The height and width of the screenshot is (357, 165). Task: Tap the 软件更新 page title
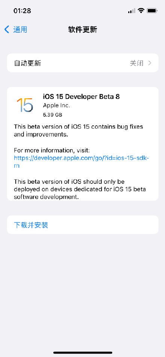click(82, 30)
